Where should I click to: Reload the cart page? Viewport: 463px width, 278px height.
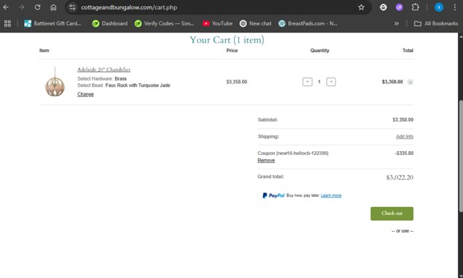pyautogui.click(x=37, y=7)
